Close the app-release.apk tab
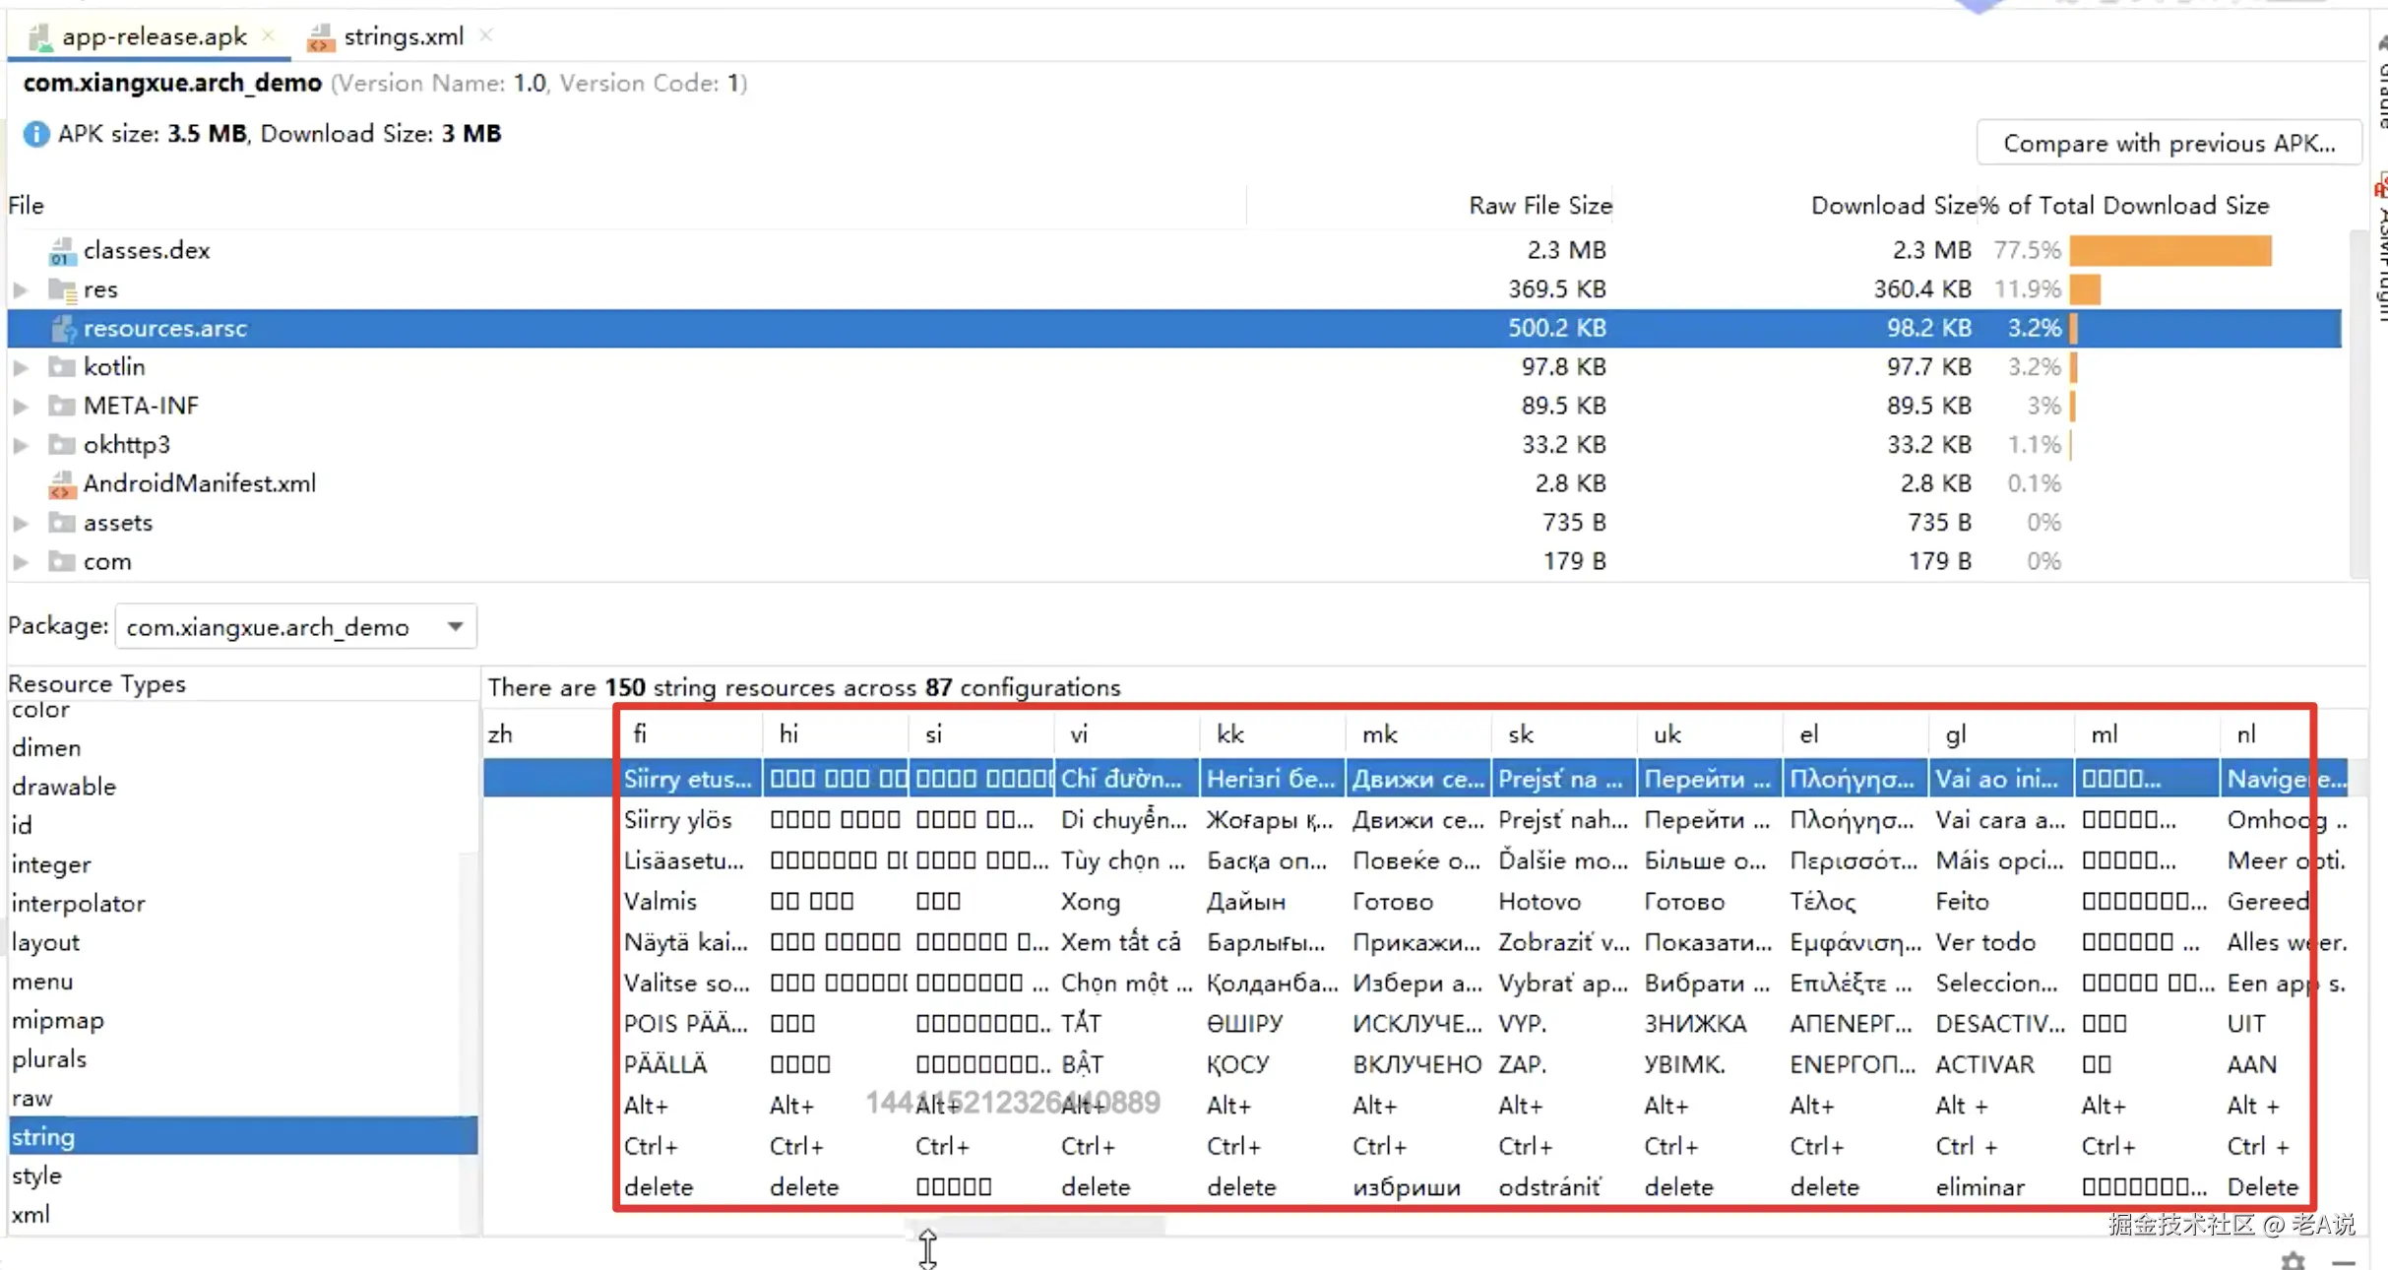 [x=268, y=35]
